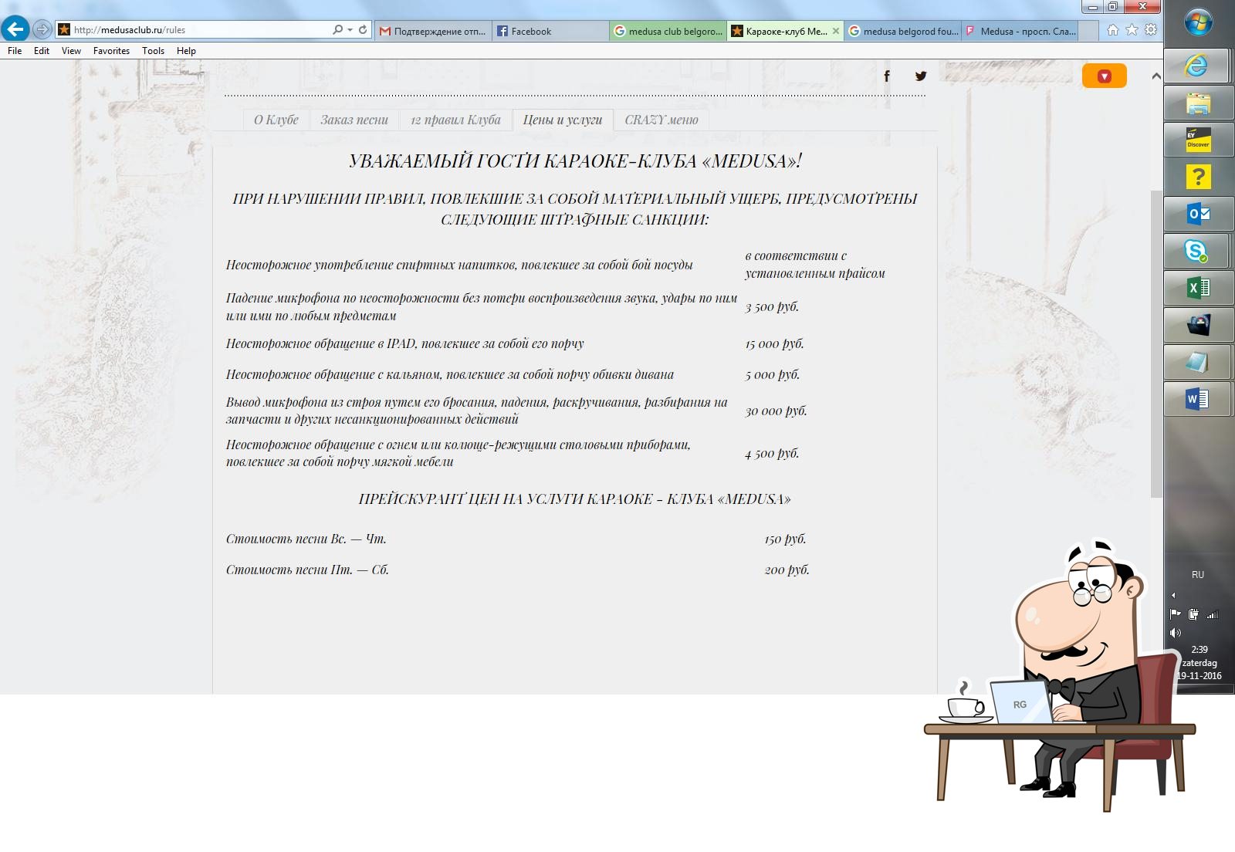
Task: Open the О Клубе page tab
Action: (x=276, y=120)
